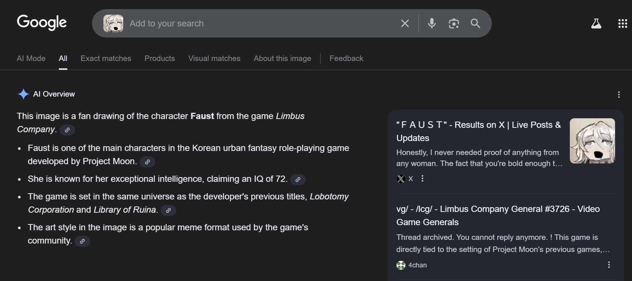
Task: Switch to the Products tab
Action: tap(160, 58)
